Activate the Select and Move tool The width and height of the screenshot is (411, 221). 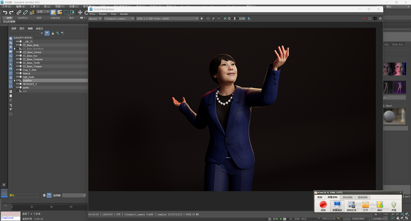(x=80, y=12)
